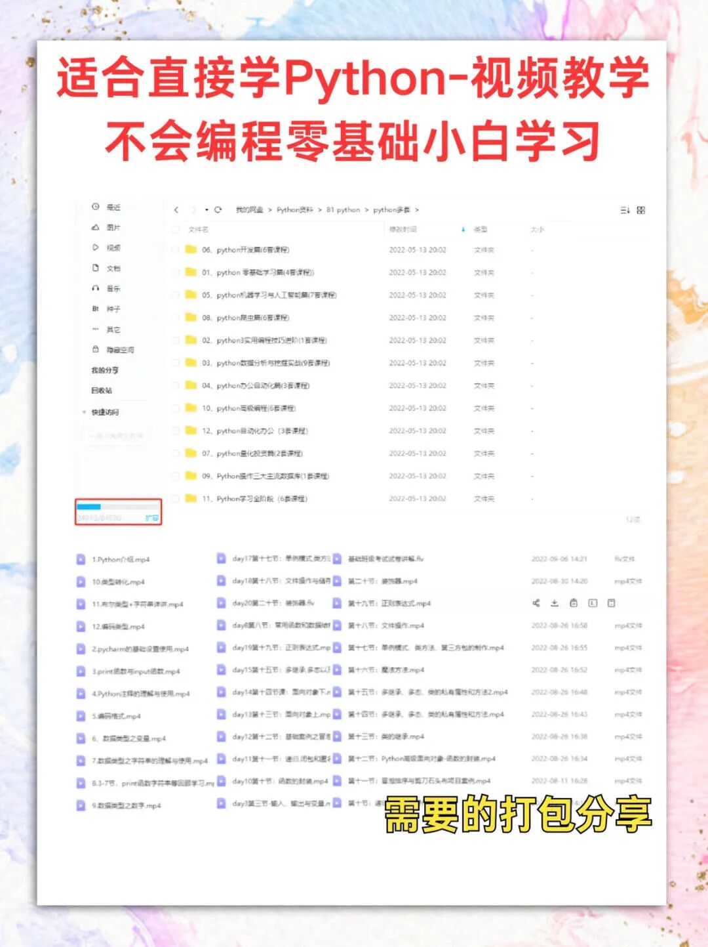This screenshot has width=708, height=947.
Task: Open file 2.pycharm的基础设置使用.mp4
Action: (140, 648)
